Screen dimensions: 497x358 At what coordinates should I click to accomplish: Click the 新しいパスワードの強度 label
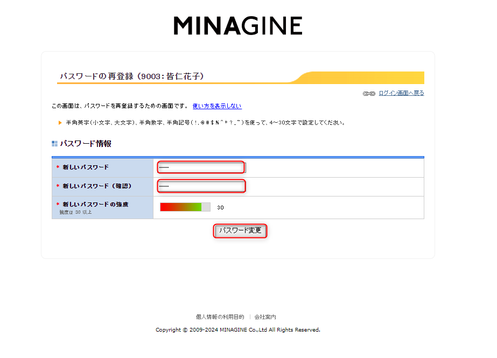click(x=95, y=205)
